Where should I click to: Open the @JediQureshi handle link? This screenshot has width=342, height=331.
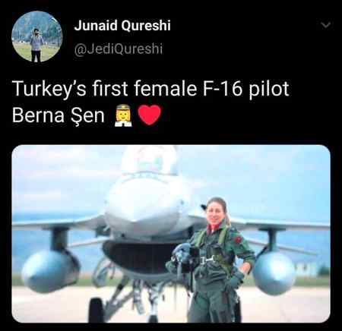pos(119,49)
